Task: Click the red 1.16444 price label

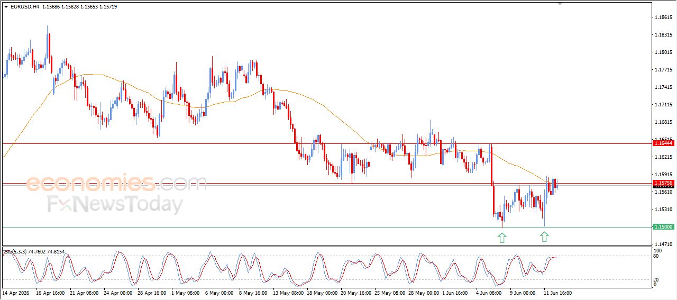Action: pyautogui.click(x=663, y=143)
